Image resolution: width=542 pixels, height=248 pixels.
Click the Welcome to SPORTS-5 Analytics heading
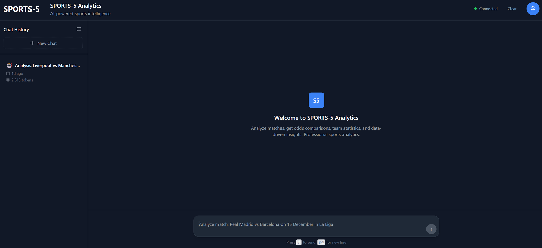[316, 118]
